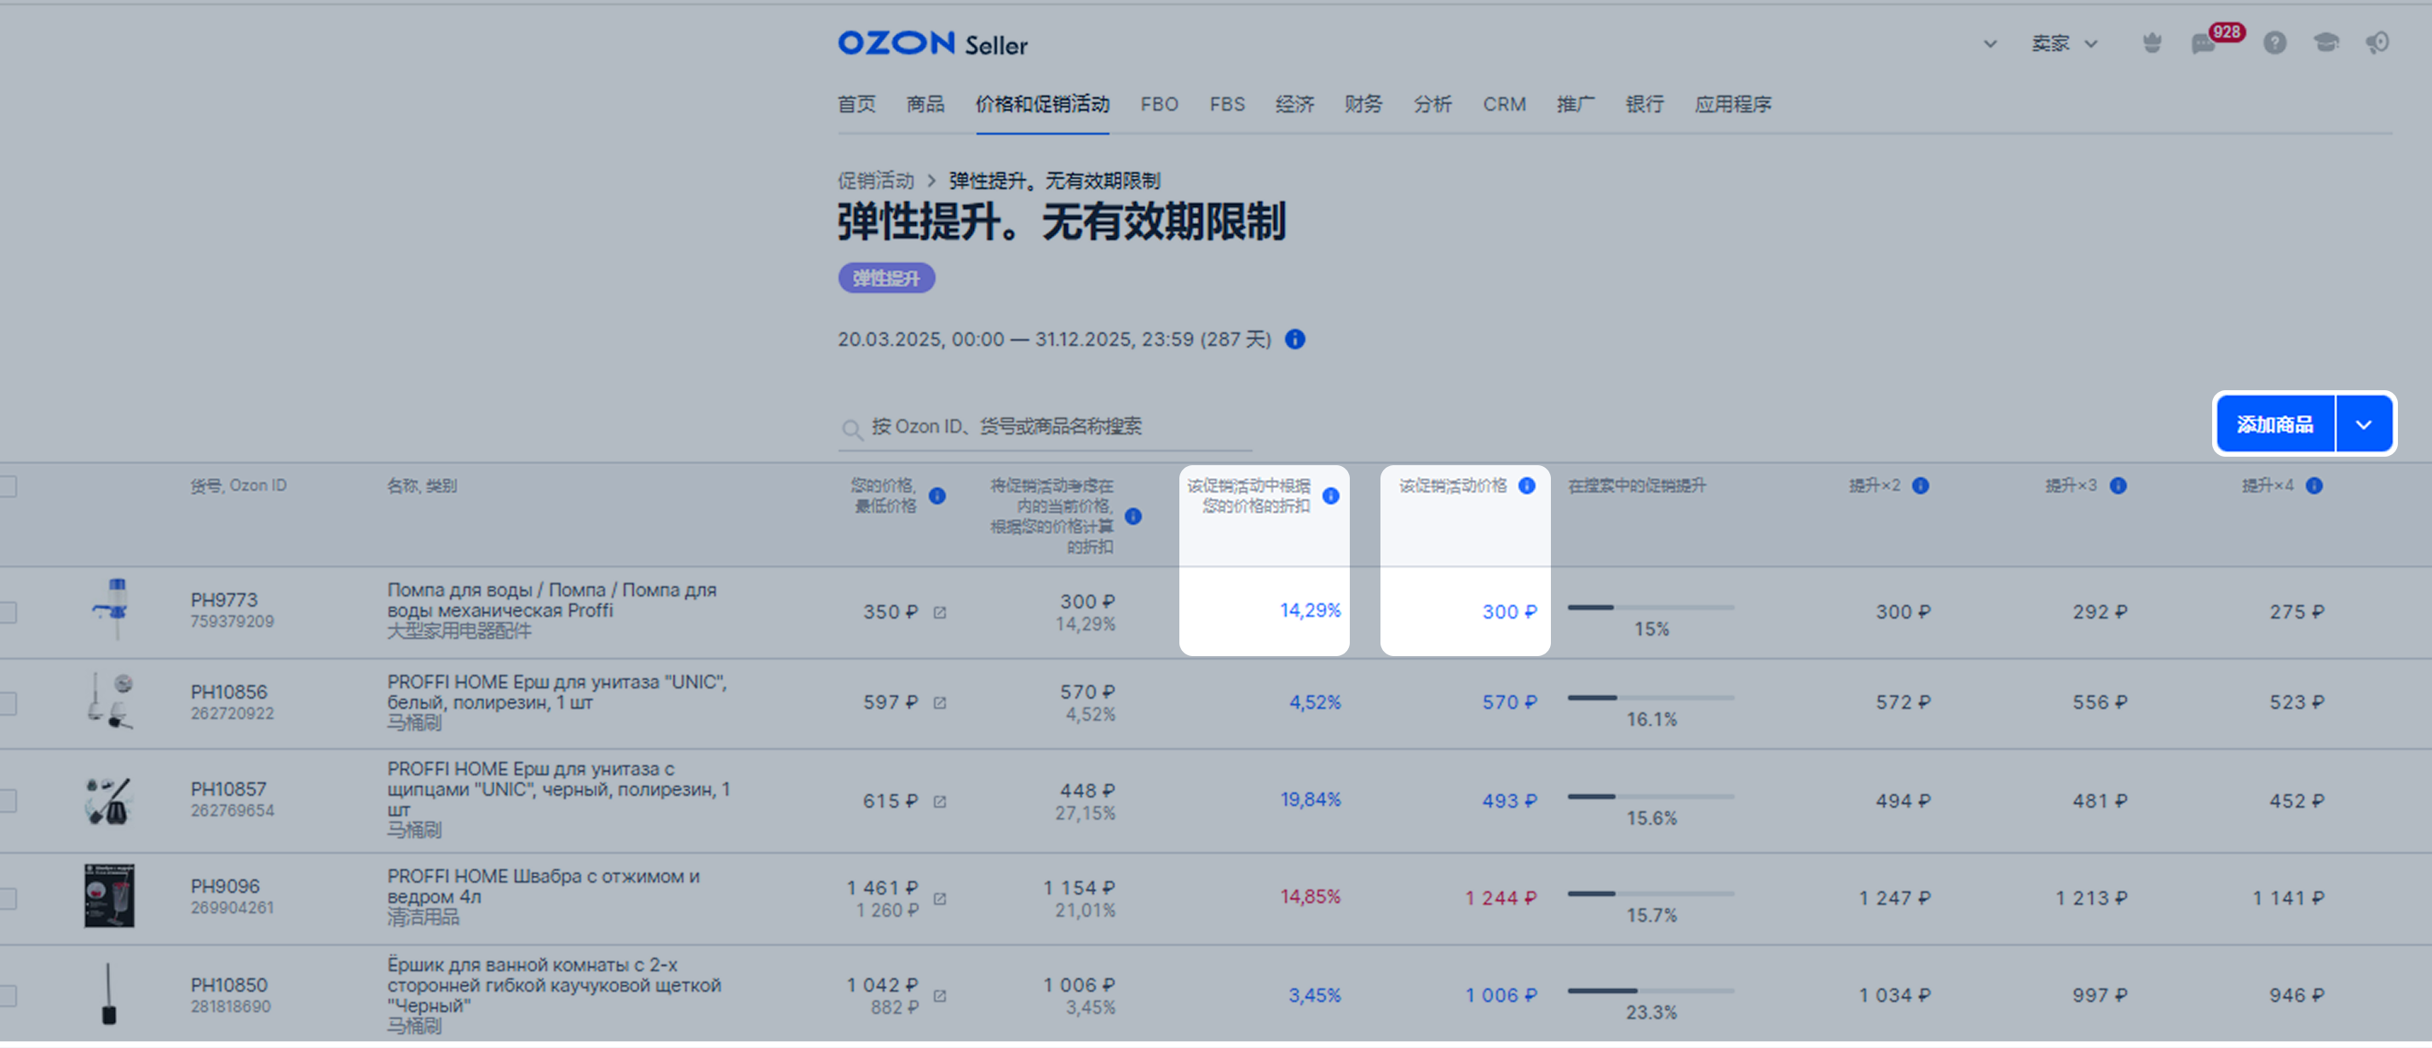Open the 银行 tab
This screenshot has height=1048, width=2432.
pyautogui.click(x=1645, y=105)
